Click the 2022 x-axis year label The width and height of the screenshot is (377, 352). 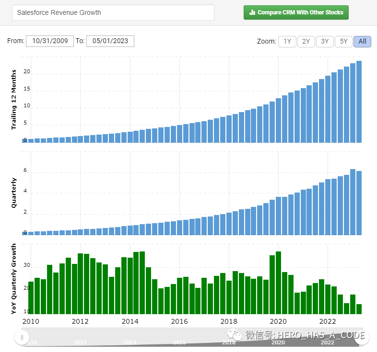point(328,321)
